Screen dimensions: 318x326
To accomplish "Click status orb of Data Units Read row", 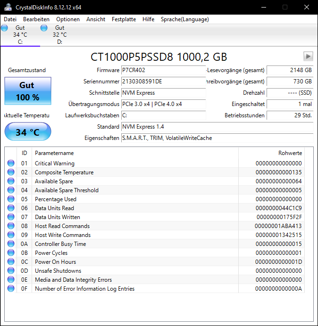I will (11, 208).
